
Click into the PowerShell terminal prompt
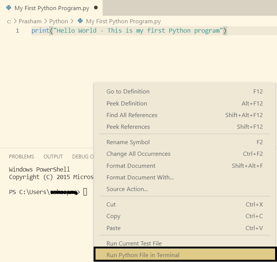[x=85, y=192]
